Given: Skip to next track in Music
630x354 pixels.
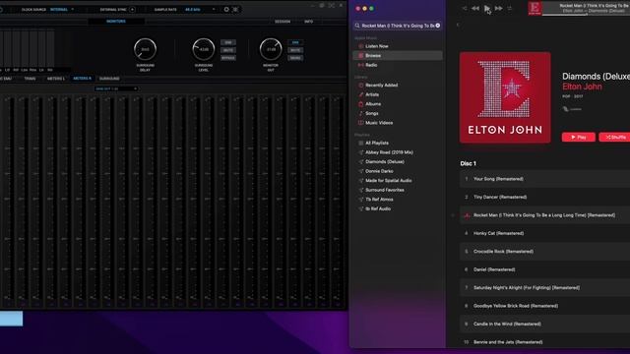Looking at the screenshot, I should click(x=499, y=9).
